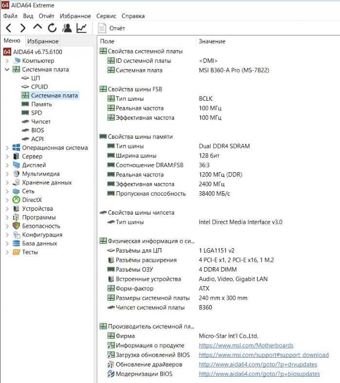This screenshot has width=340, height=383.
Task: Click the SPD memory icon in tree
Action: coord(25,112)
